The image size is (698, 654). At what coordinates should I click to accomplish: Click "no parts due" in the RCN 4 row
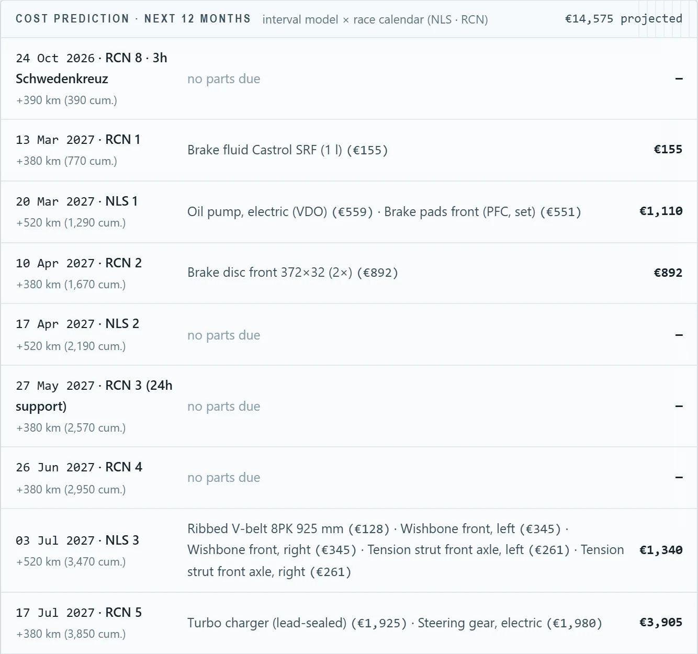pyautogui.click(x=224, y=478)
